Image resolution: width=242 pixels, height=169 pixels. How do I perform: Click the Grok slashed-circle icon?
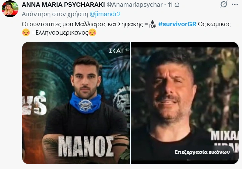(x=224, y=4)
